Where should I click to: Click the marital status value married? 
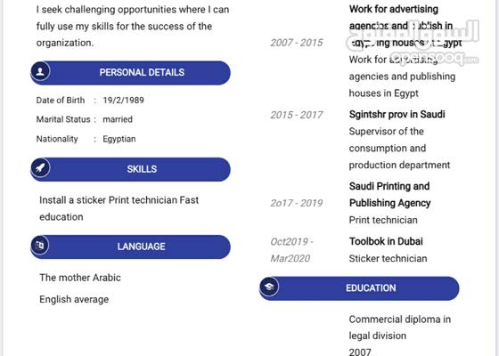coord(118,119)
